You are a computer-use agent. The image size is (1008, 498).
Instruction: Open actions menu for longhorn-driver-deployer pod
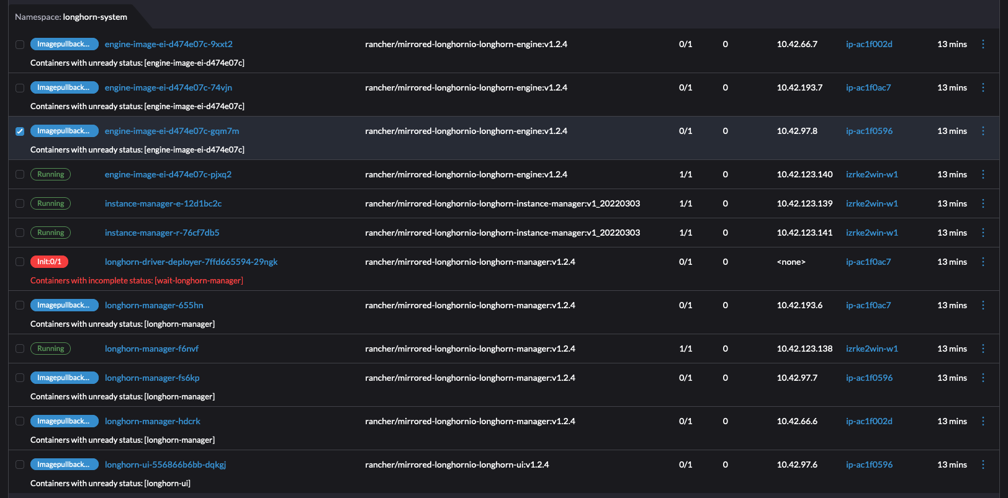983,262
